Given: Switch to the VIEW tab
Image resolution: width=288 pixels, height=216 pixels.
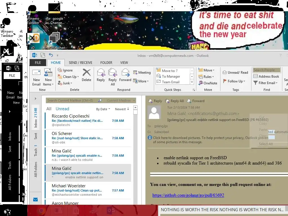Looking at the screenshot, I should tap(124, 63).
